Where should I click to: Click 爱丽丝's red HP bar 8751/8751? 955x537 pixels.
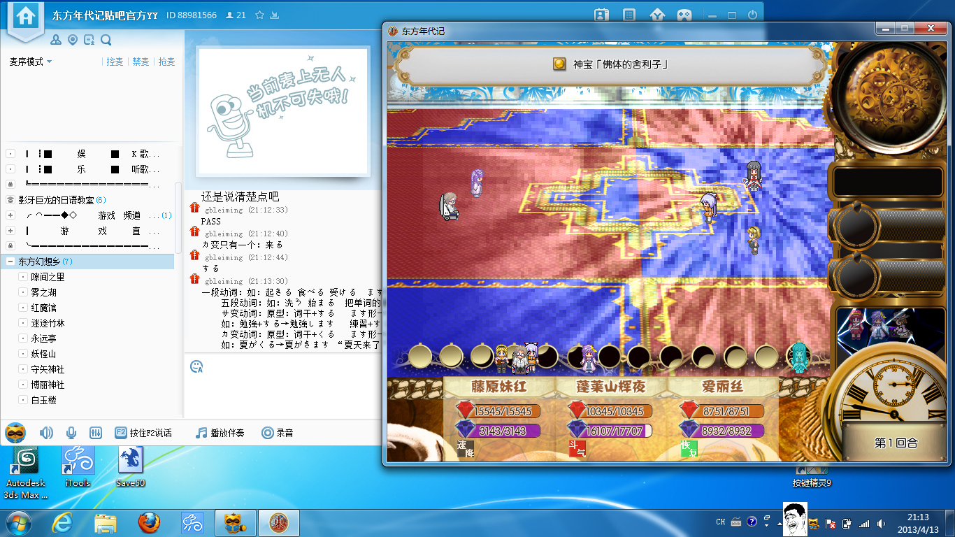point(721,411)
